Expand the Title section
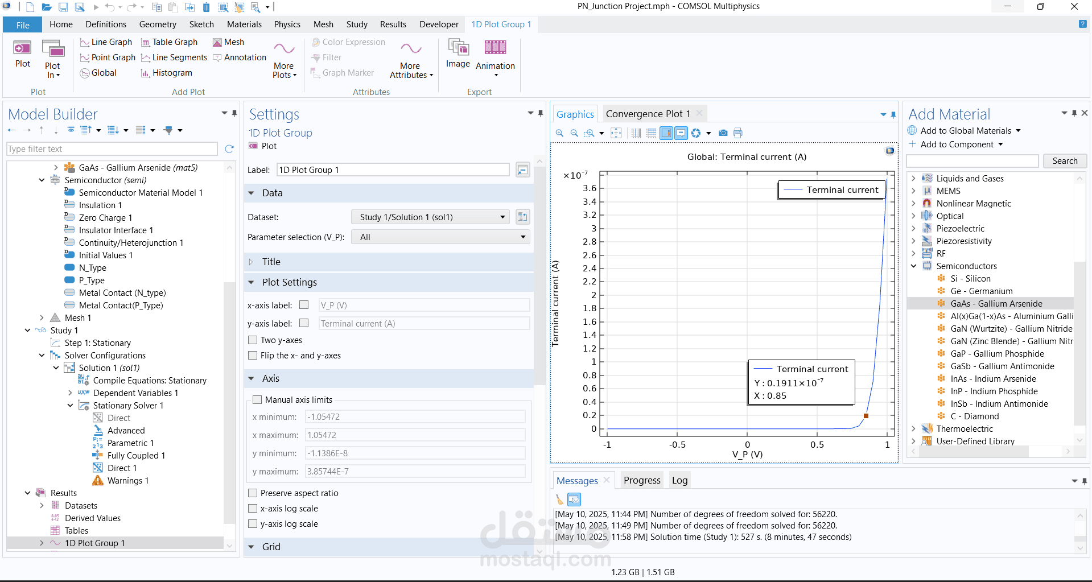This screenshot has height=582, width=1092. [271, 262]
